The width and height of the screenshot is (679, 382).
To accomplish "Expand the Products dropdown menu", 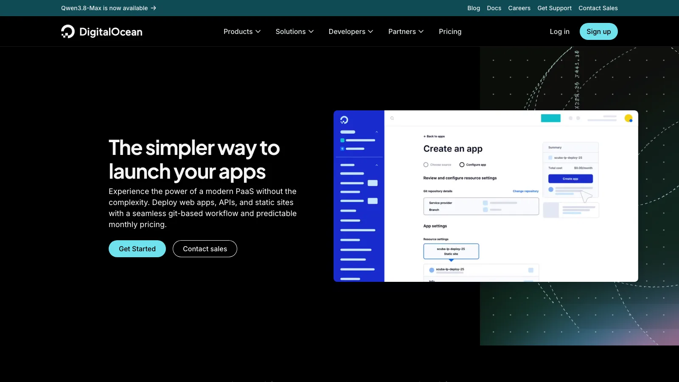I will tap(242, 31).
